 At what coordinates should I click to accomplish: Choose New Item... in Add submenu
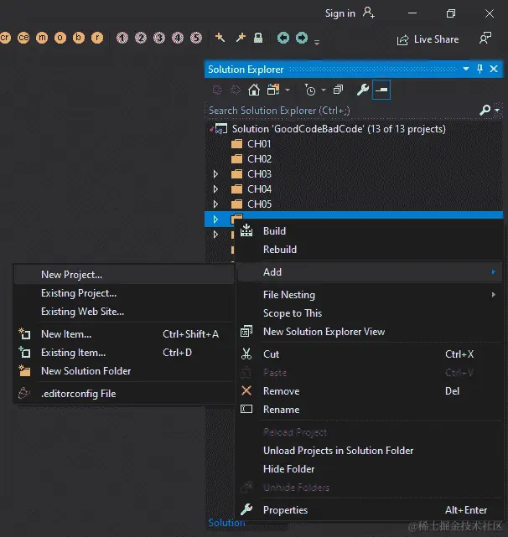point(124,334)
